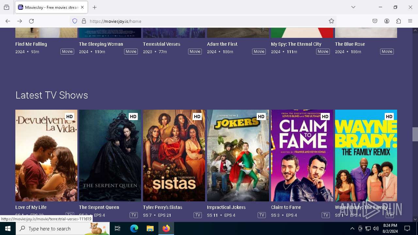Image resolution: width=418 pixels, height=235 pixels.
Task: Go forward one page
Action: (x=20, y=21)
